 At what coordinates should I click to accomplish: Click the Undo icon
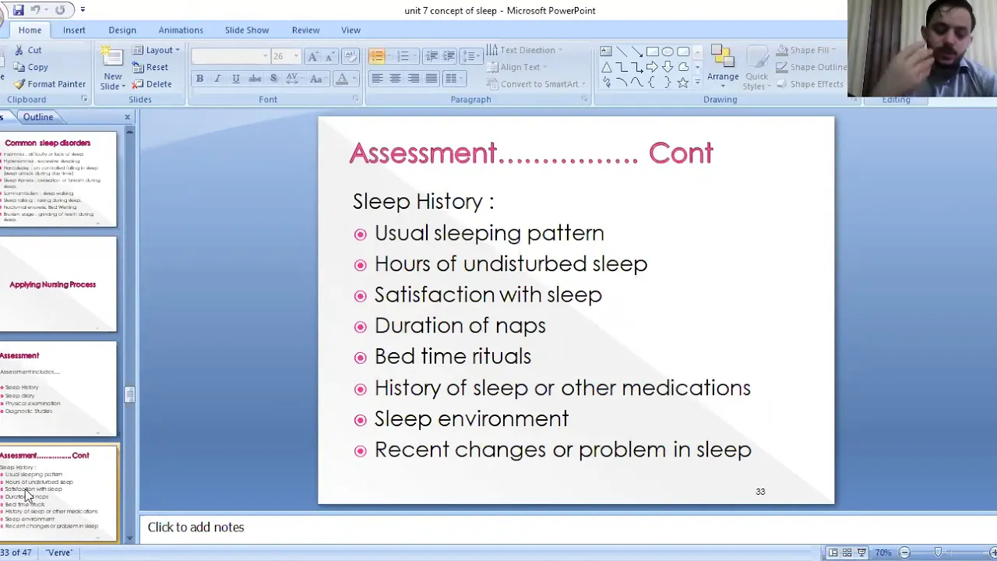tap(36, 10)
